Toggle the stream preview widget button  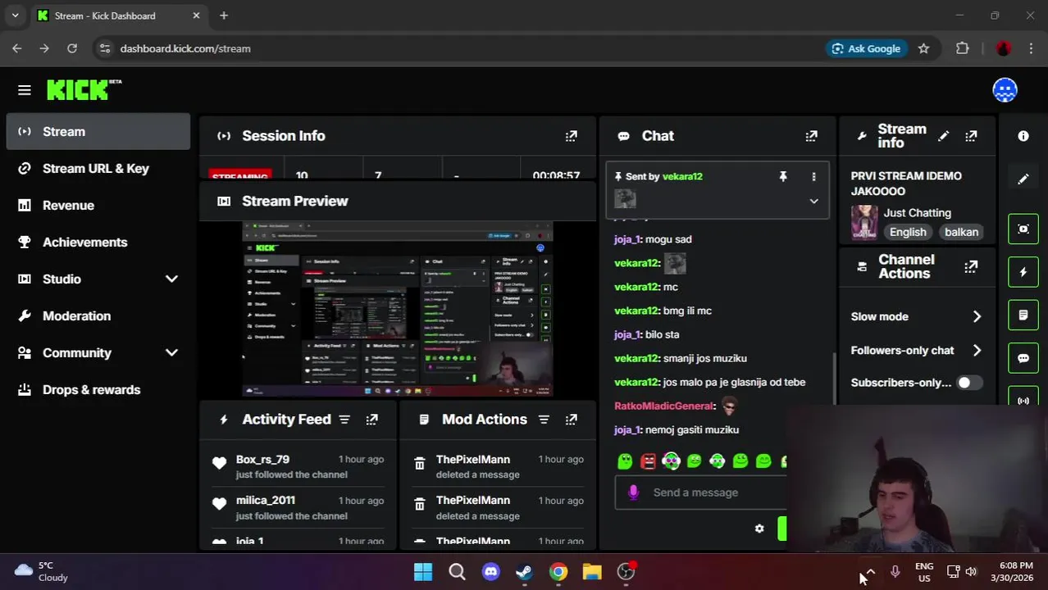coord(1023,229)
